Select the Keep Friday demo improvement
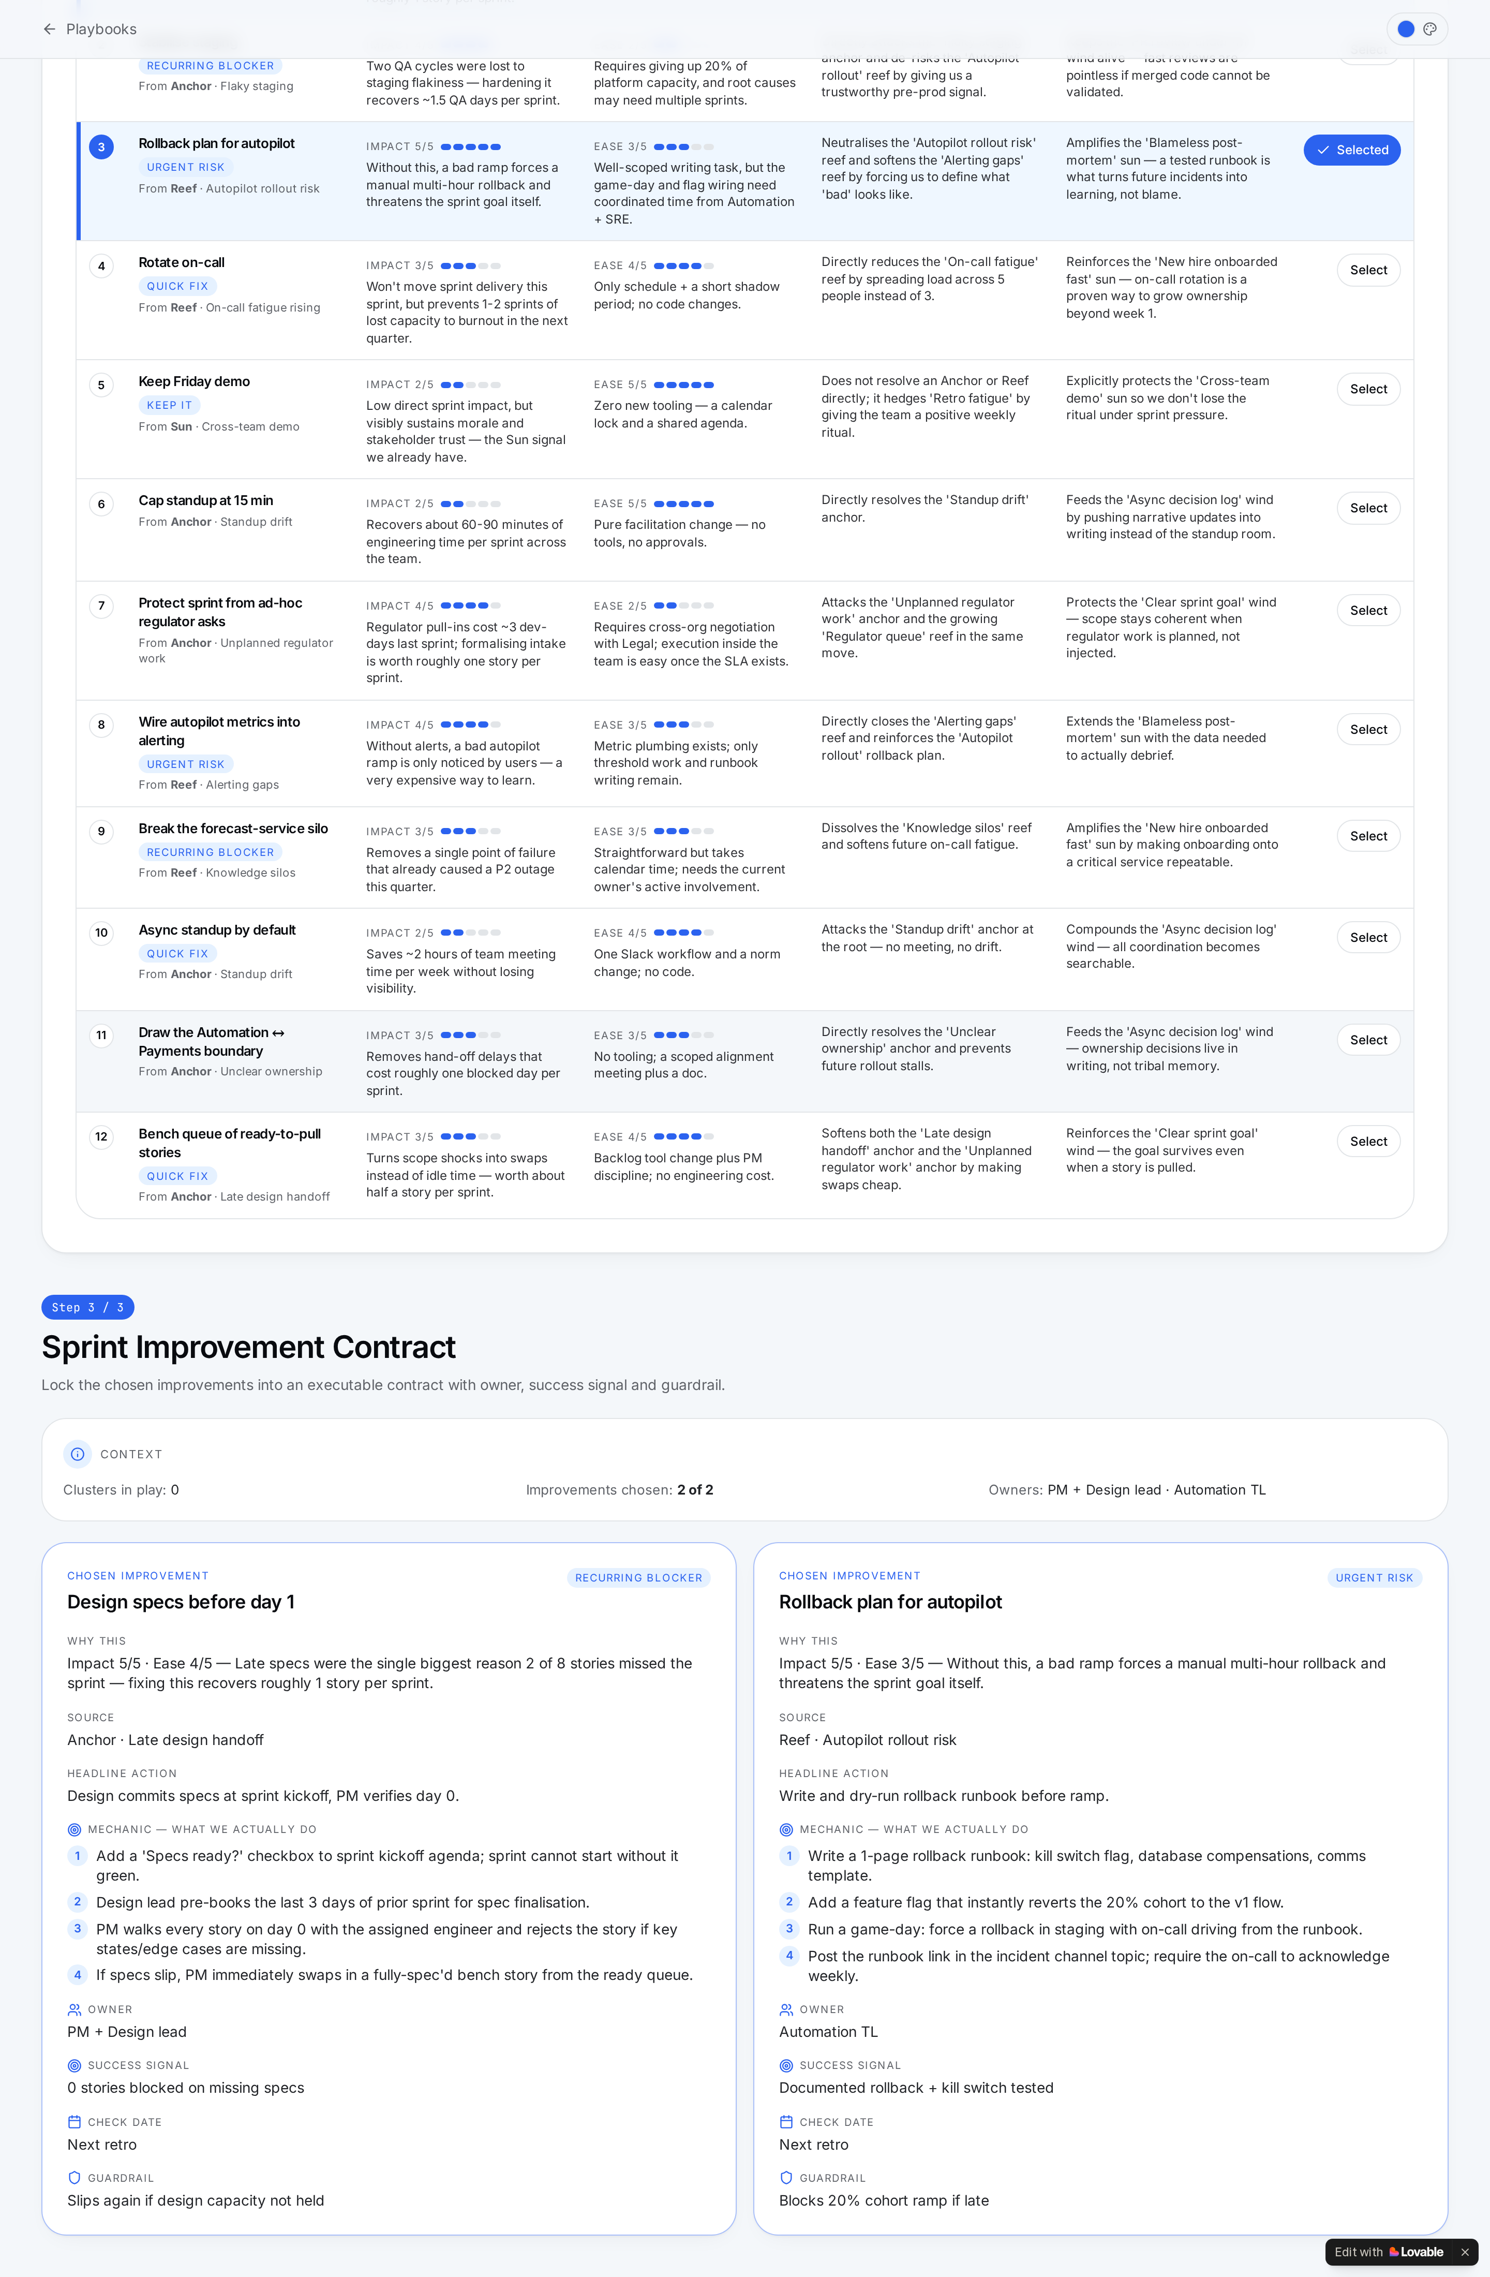This screenshot has width=1490, height=2277. click(1367, 389)
